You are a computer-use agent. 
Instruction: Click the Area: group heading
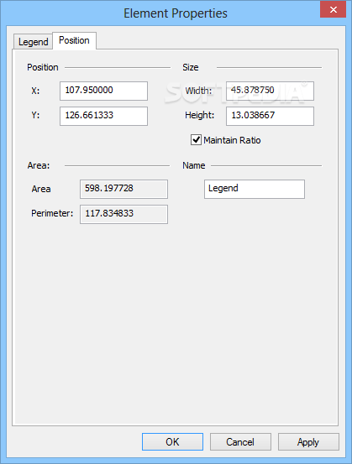(x=39, y=165)
